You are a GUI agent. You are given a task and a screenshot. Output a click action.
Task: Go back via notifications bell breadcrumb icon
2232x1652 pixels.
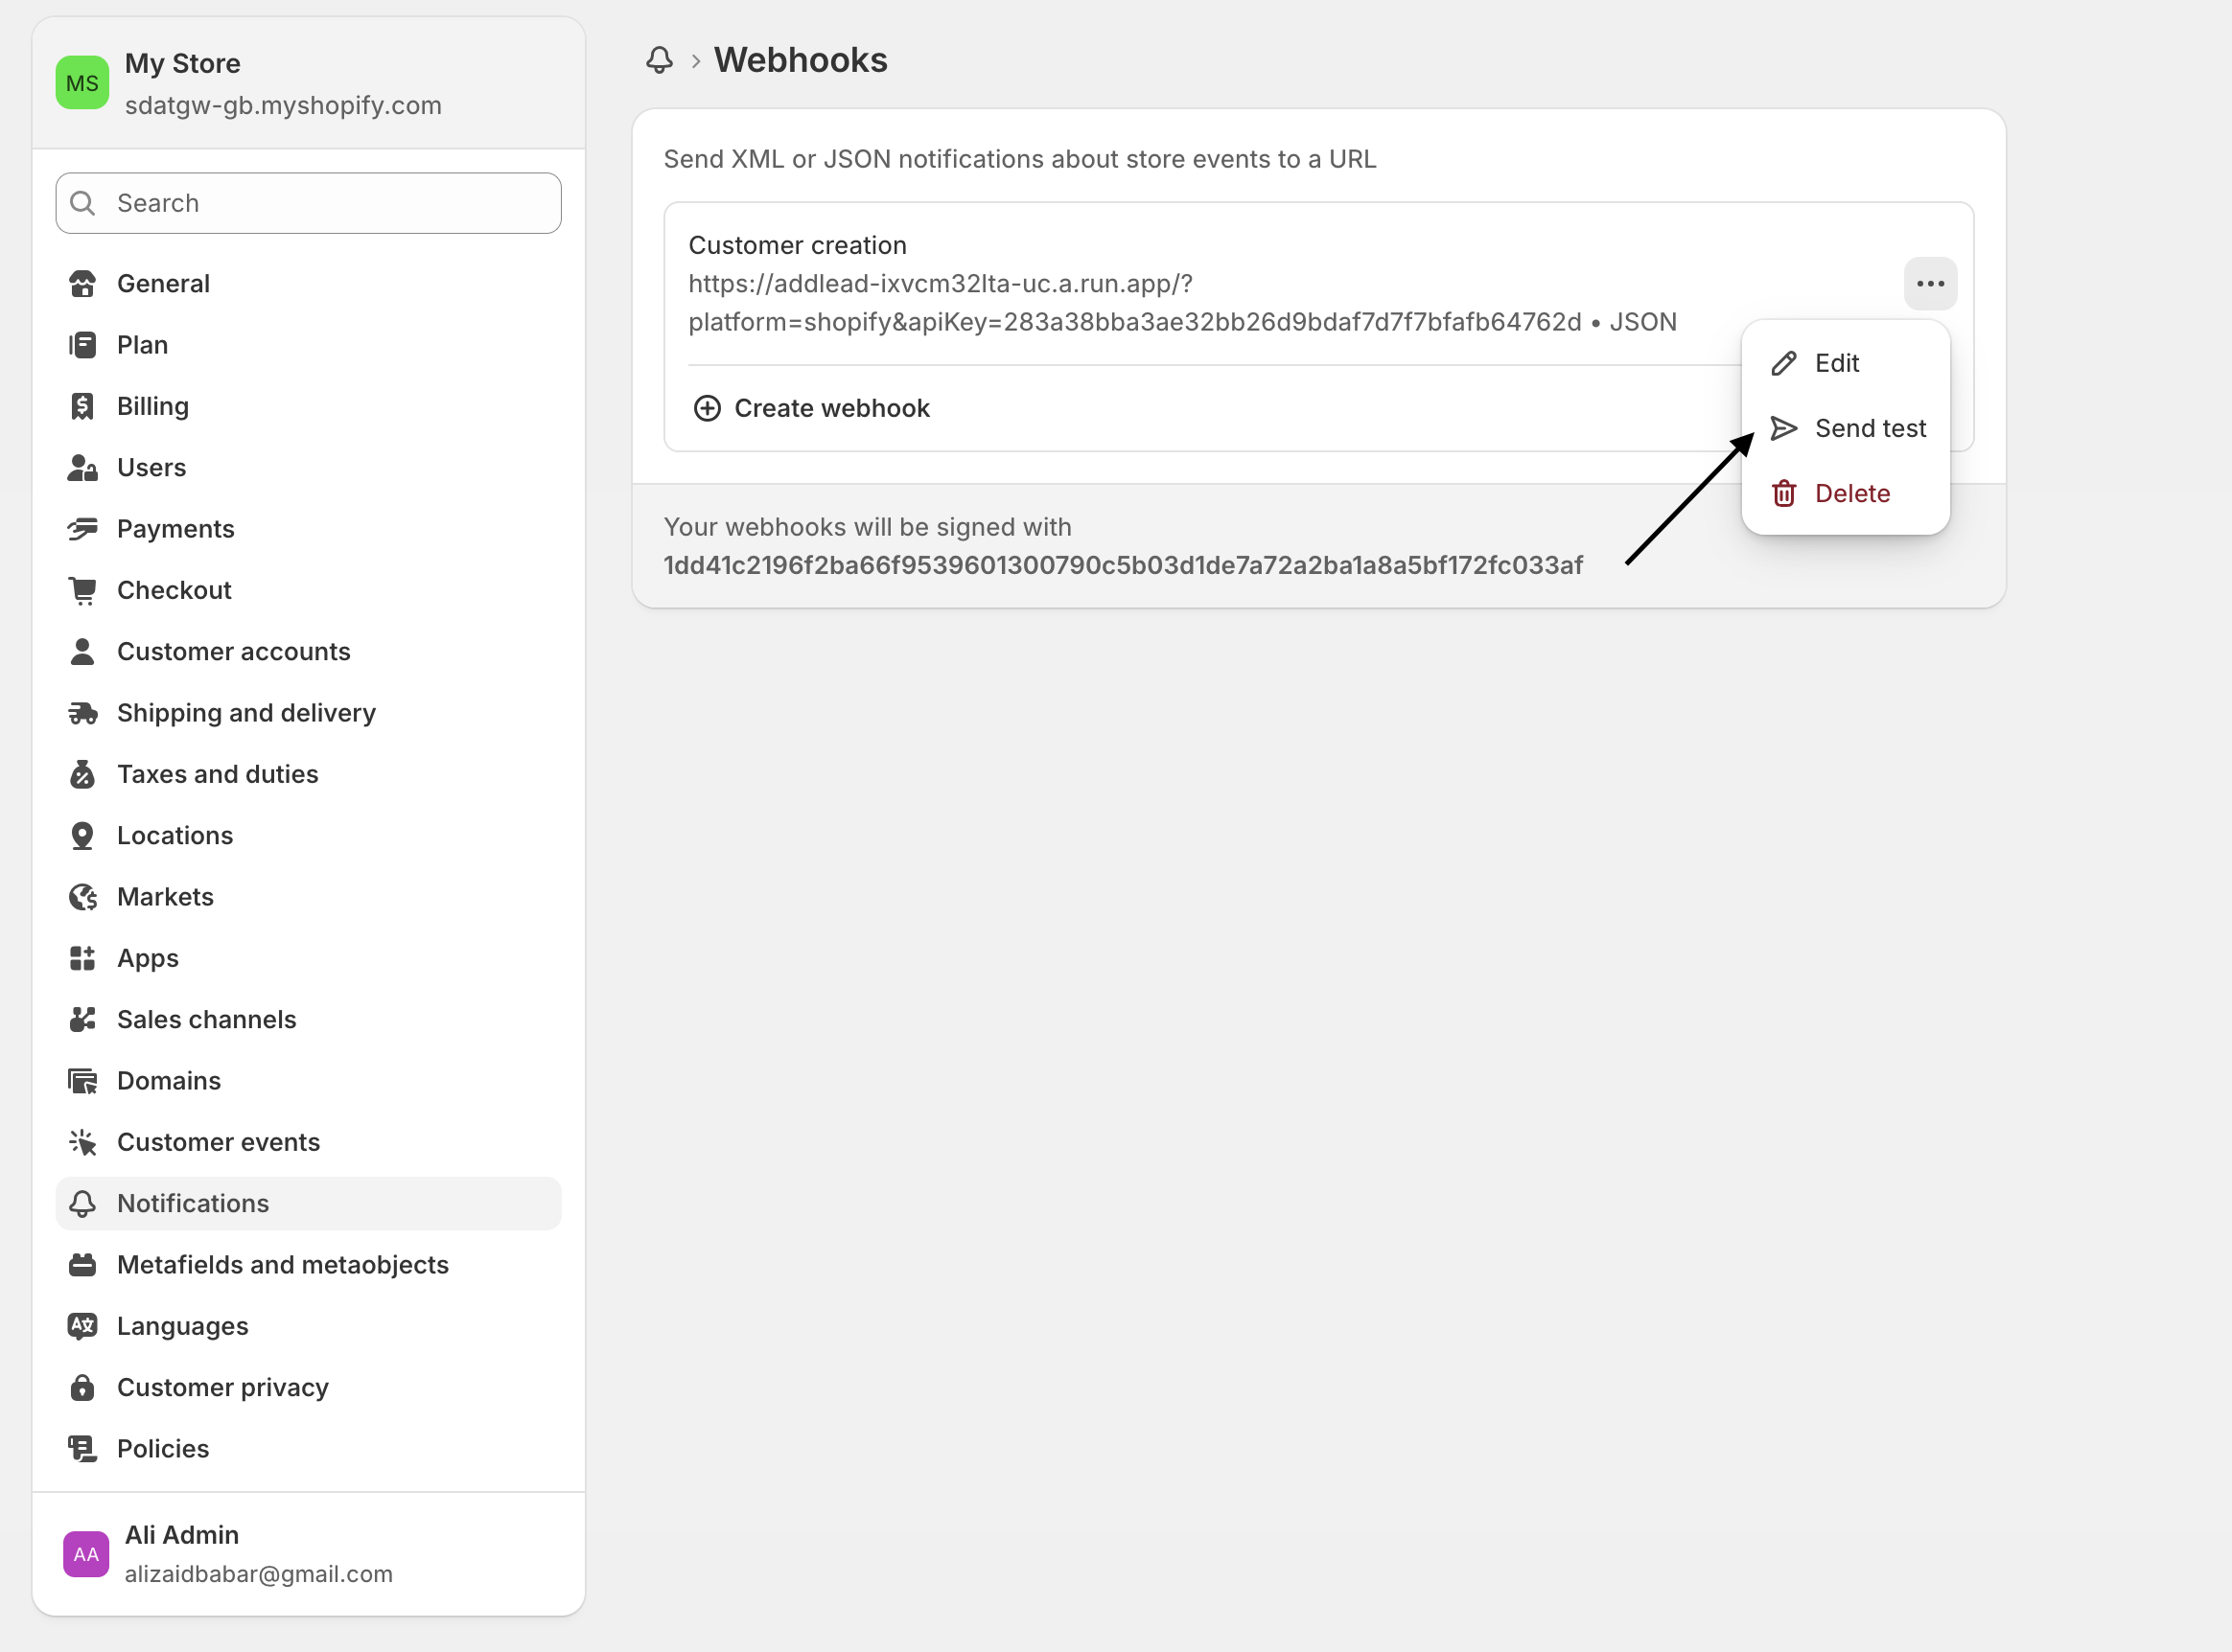[x=660, y=60]
